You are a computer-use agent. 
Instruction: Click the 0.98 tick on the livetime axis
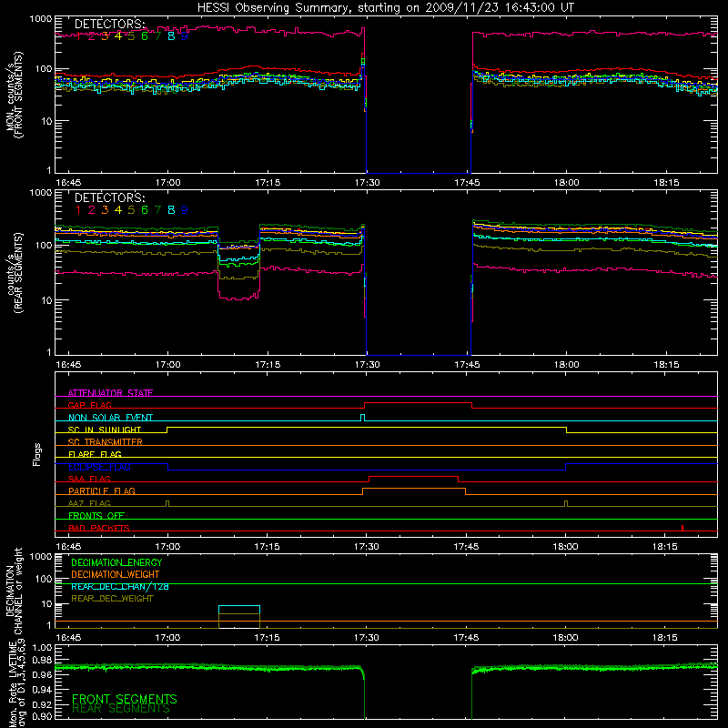[42, 661]
